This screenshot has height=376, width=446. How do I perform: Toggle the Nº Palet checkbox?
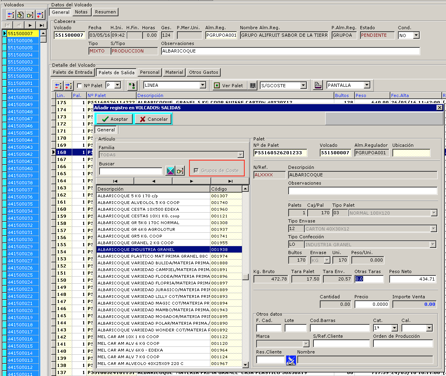(x=79, y=86)
